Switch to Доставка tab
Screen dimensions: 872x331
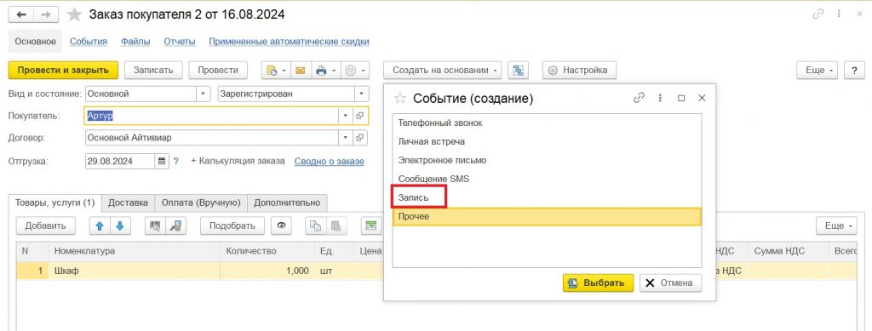[x=128, y=203]
